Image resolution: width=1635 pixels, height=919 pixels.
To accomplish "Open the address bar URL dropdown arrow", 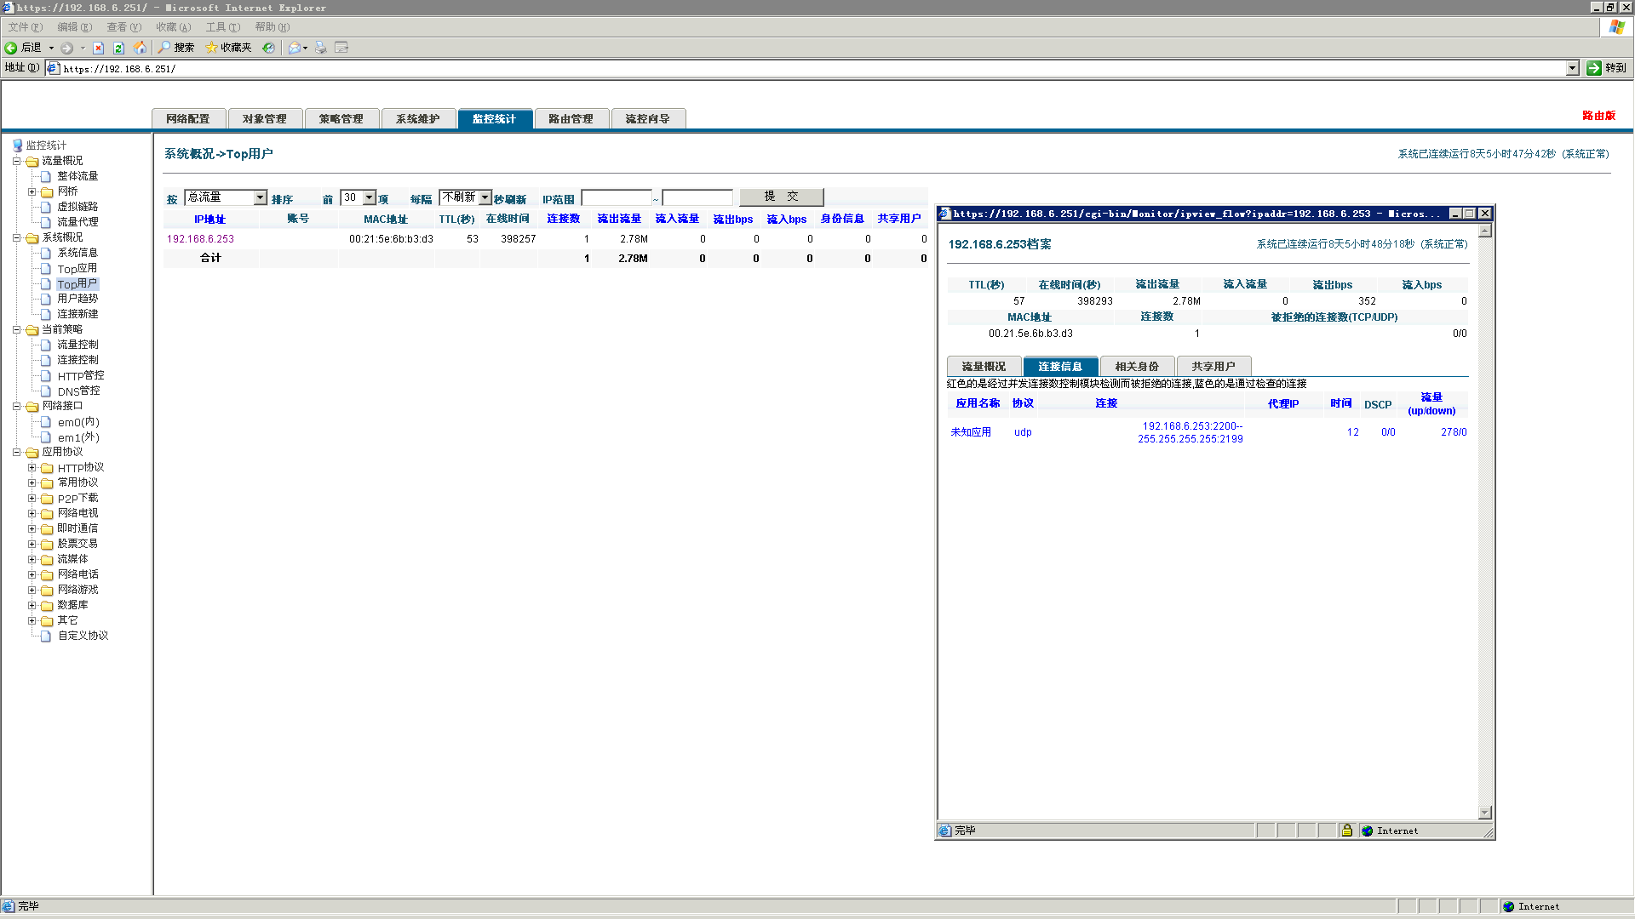I will [x=1573, y=68].
